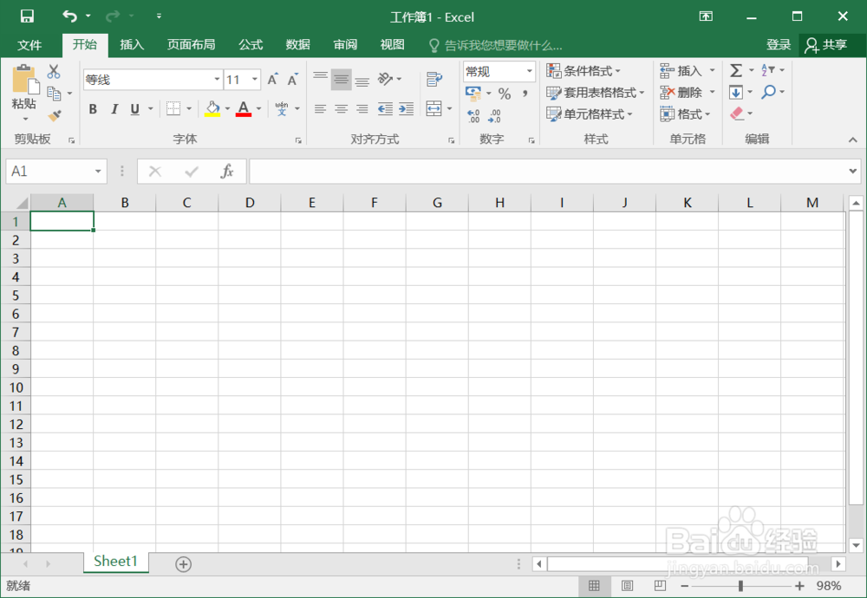The height and width of the screenshot is (598, 867).
Task: Increase indent in alignment group
Action: [407, 108]
